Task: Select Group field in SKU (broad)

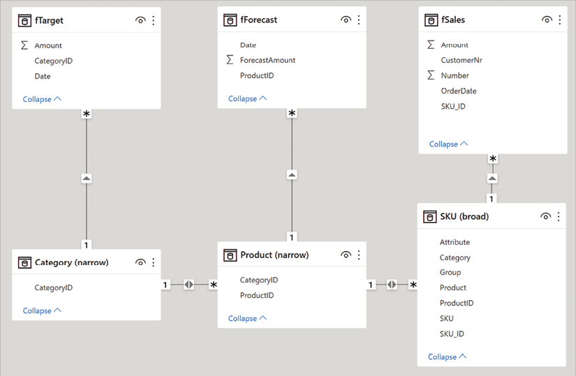Action: pyautogui.click(x=450, y=273)
